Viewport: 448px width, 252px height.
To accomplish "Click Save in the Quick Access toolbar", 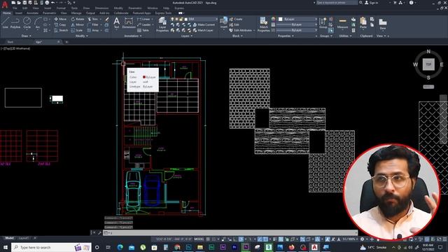I will (24, 3).
